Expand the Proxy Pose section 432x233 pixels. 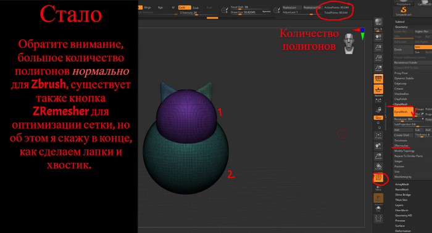[401, 73]
